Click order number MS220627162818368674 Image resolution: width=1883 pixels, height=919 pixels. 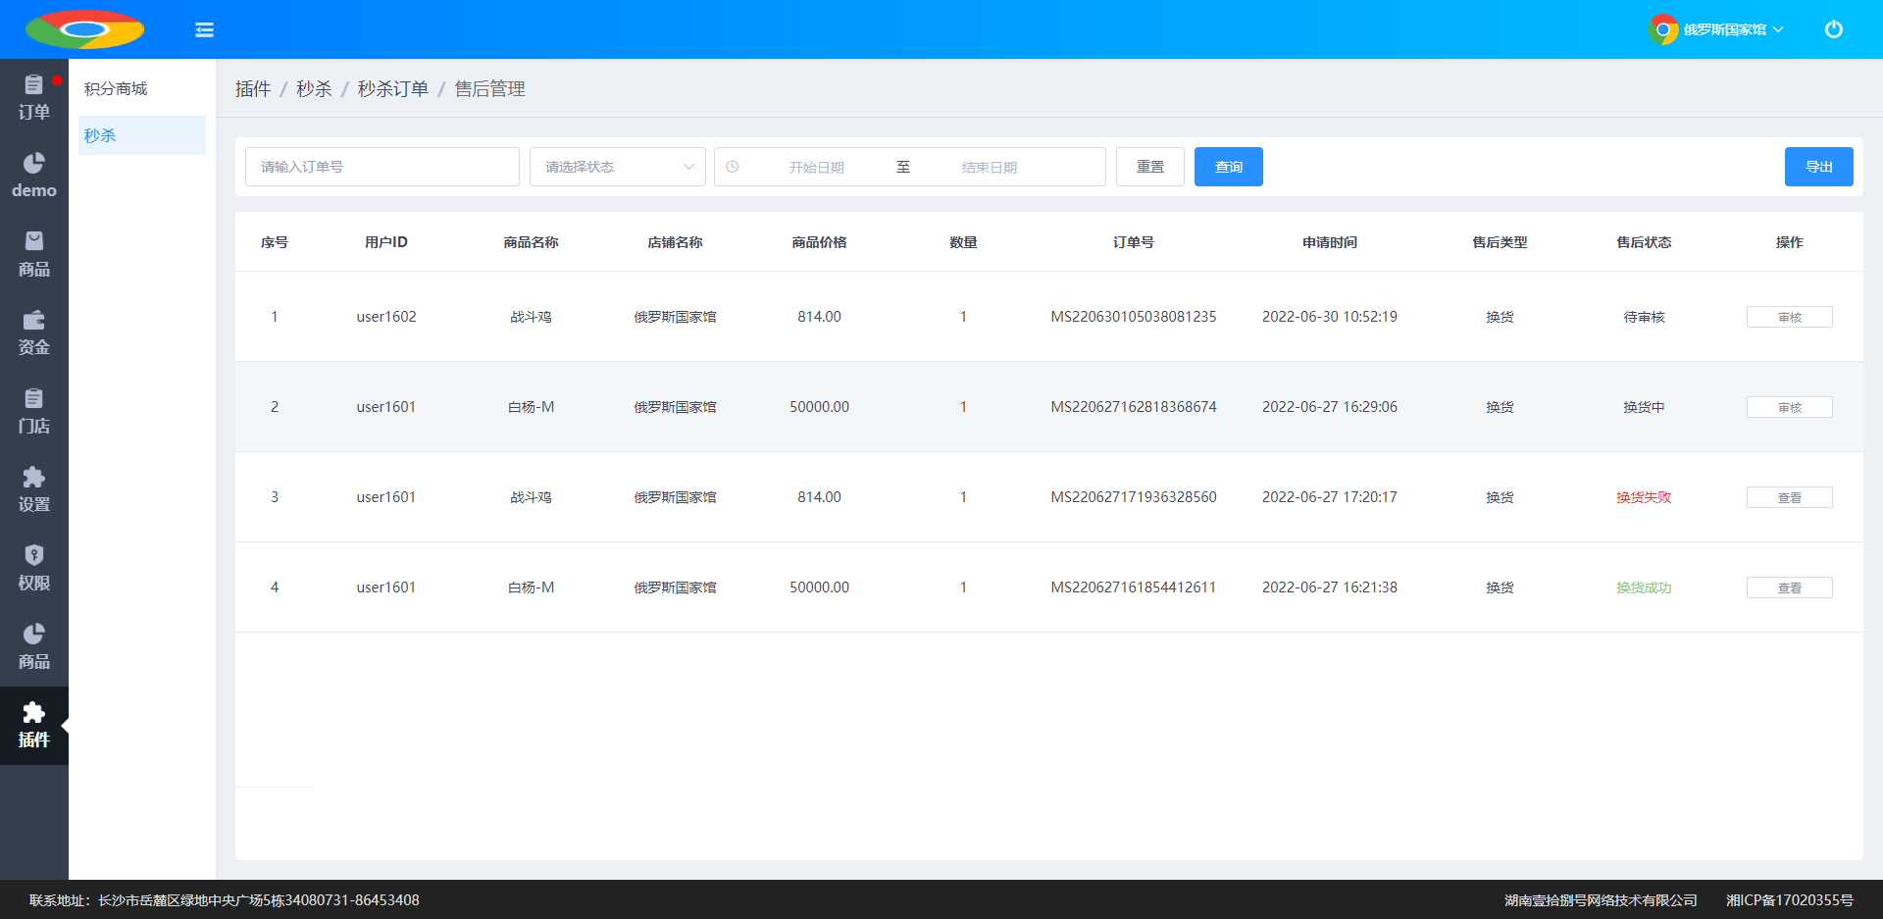pyautogui.click(x=1134, y=407)
